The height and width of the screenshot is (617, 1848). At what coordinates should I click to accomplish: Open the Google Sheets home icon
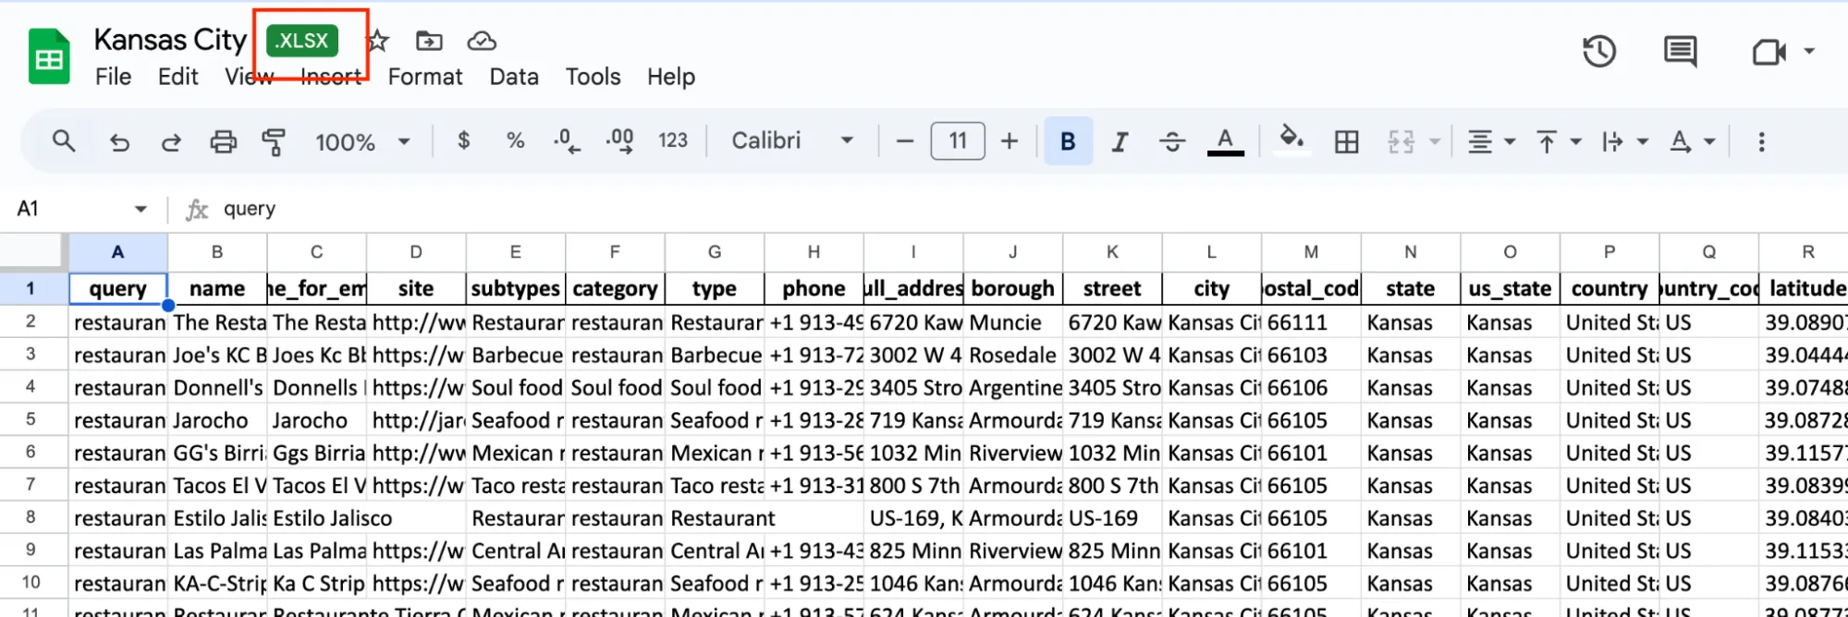pos(49,56)
